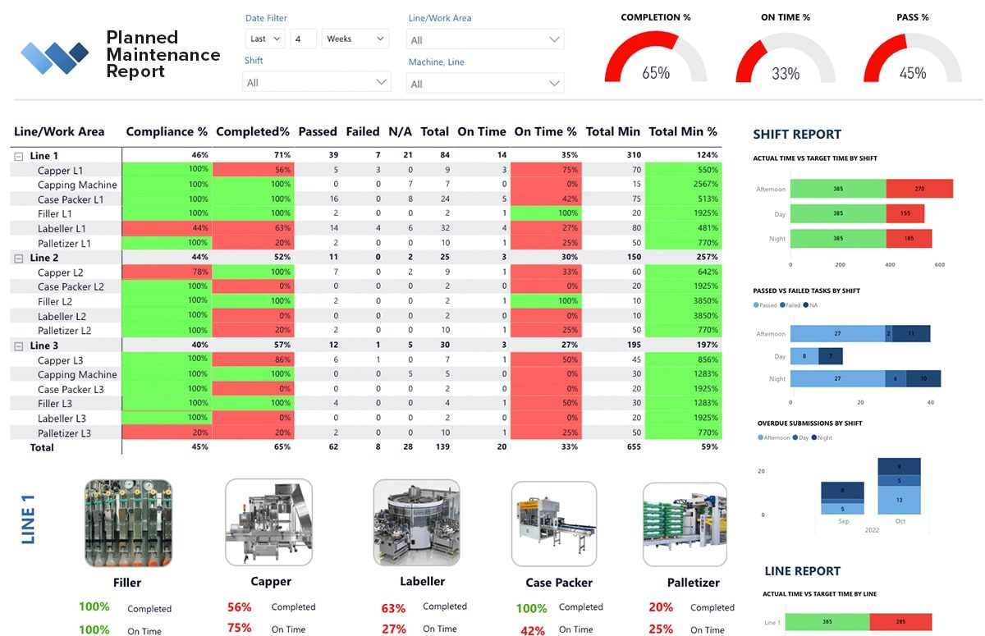The width and height of the screenshot is (985, 636).
Task: Sort by Failed column header
Action: (x=363, y=131)
